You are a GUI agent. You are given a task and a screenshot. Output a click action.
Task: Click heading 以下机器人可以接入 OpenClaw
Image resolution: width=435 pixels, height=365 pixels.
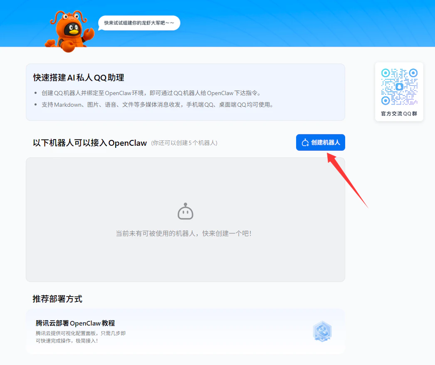[x=89, y=143]
